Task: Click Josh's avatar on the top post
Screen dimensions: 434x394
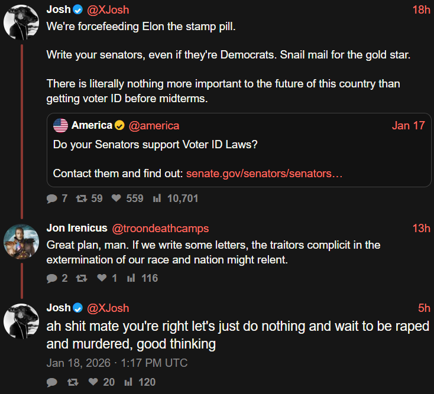Action: tap(22, 23)
